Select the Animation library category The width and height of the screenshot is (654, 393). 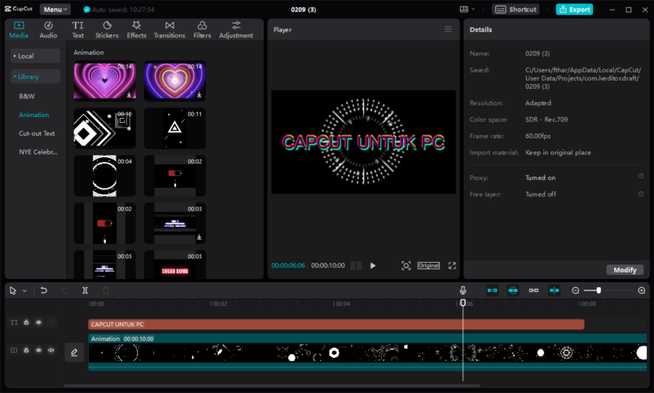click(33, 115)
